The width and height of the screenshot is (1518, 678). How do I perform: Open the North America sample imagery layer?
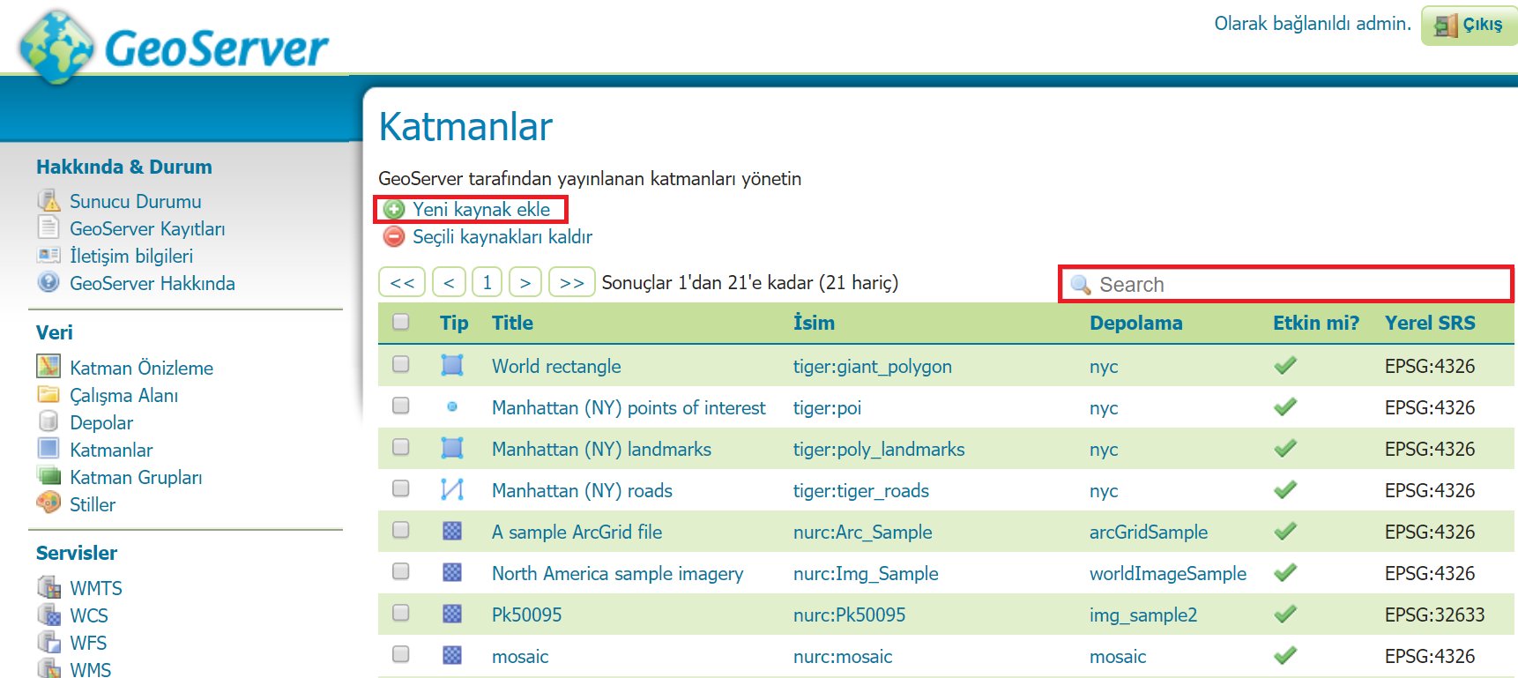tap(617, 573)
